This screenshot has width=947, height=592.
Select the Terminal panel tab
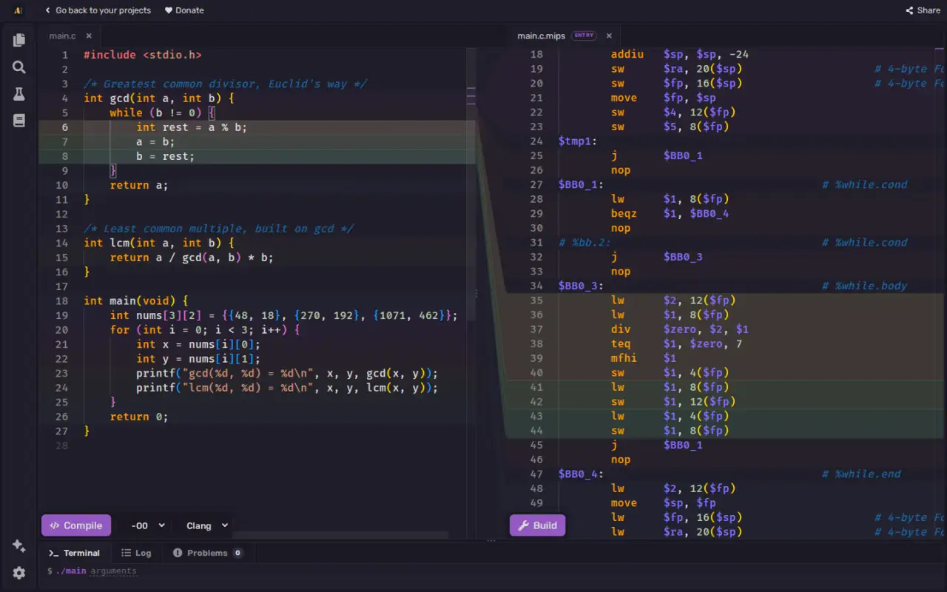tap(74, 553)
